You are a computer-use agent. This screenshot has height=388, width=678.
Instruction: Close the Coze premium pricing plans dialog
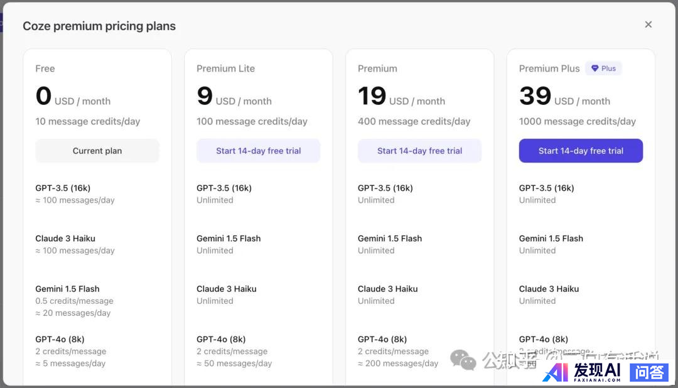[x=648, y=24]
